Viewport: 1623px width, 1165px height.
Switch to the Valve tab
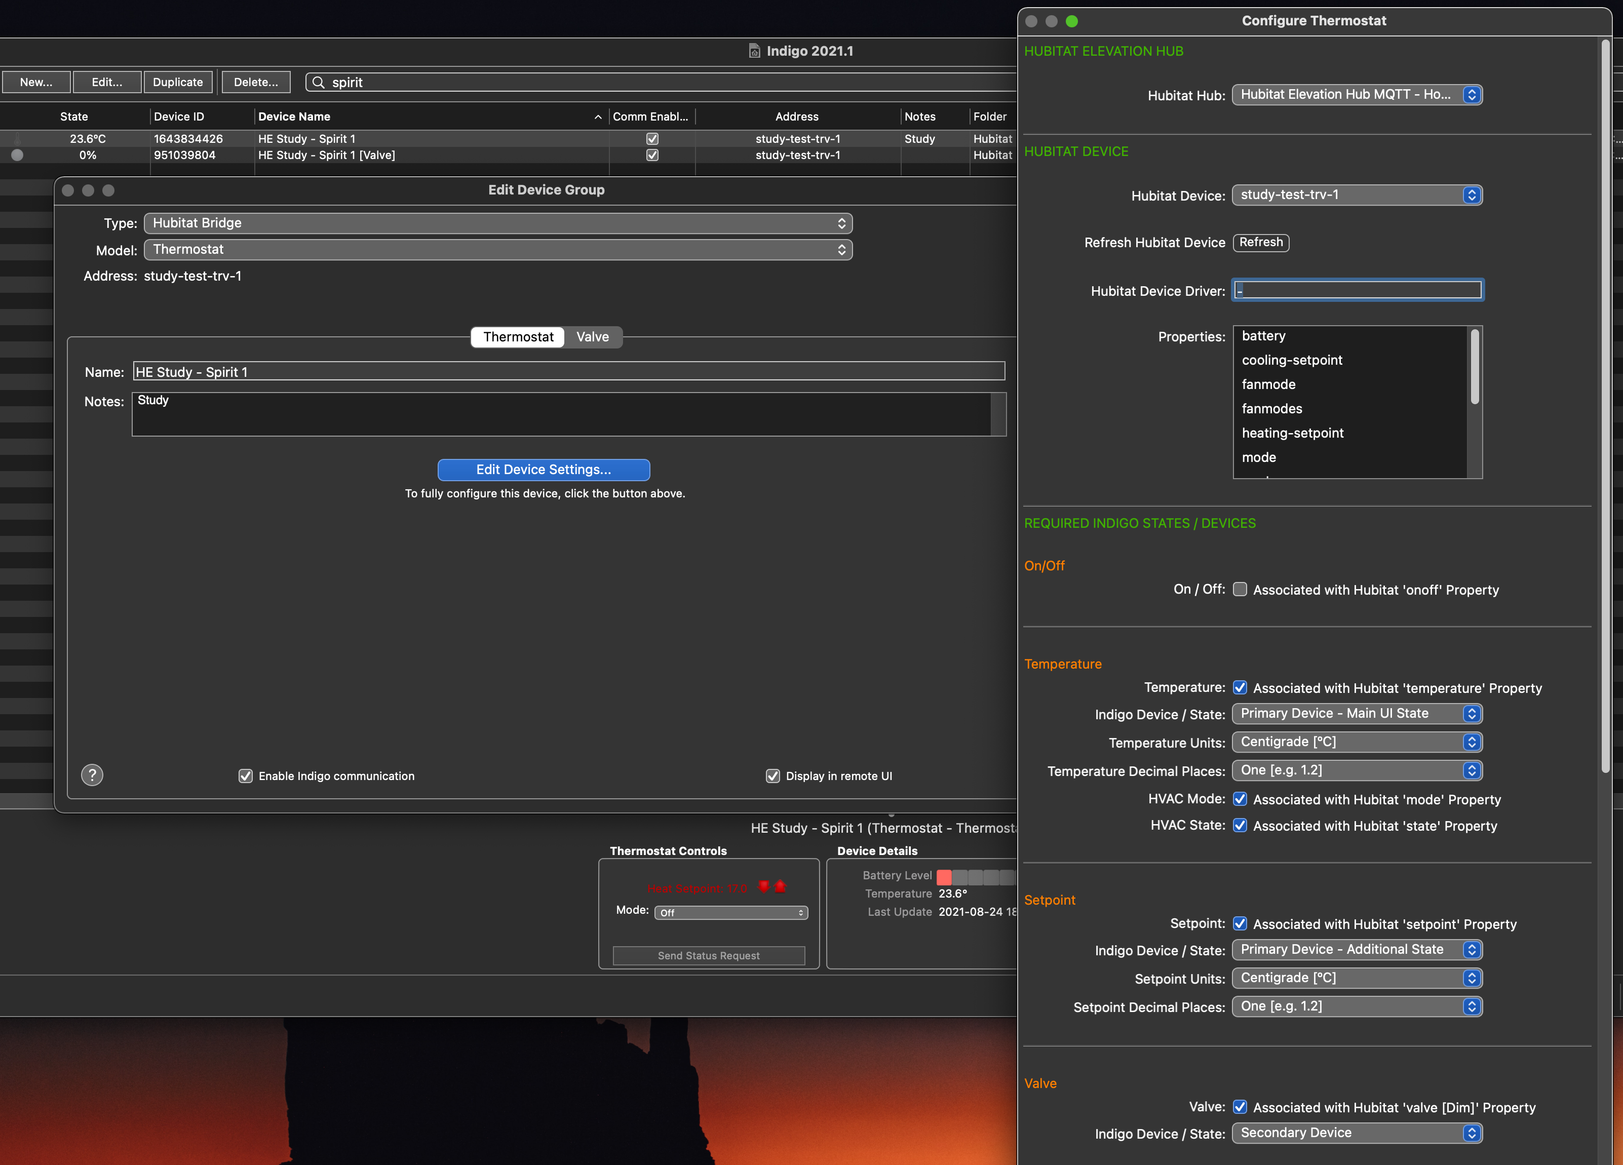[x=593, y=337]
